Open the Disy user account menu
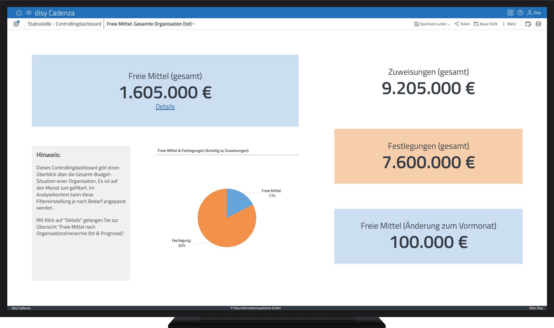 point(534,13)
